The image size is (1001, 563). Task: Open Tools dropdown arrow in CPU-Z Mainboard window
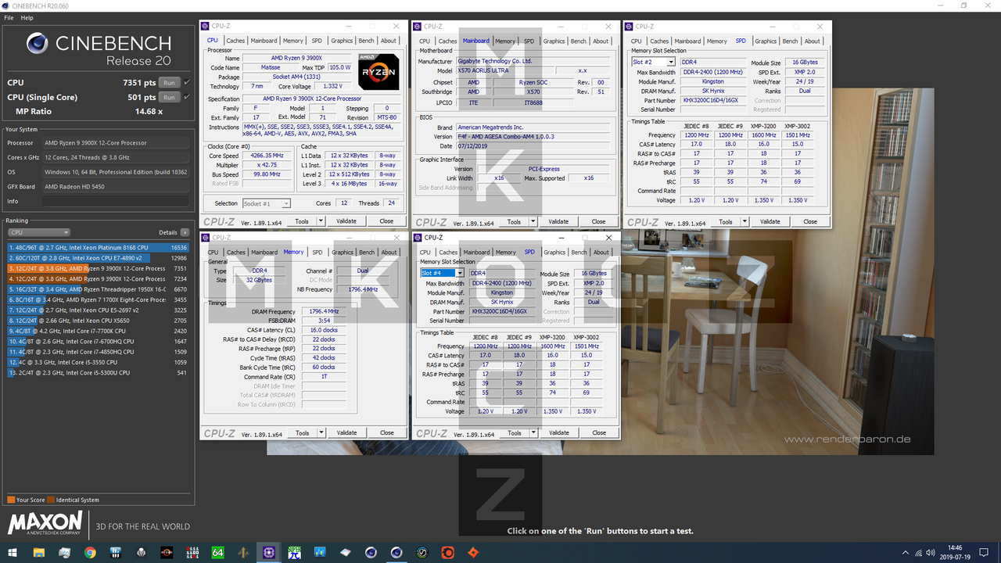click(533, 221)
